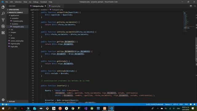This screenshot has width=197, height=111.
Task: Collapse the modelos folder
Action: tap(17, 24)
